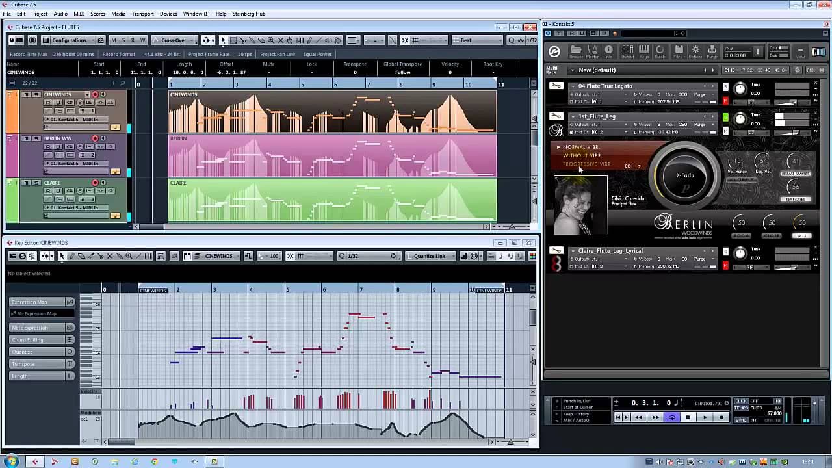Select the Mute tool in project toolbar
Screen dimensions: 832x468
[x=281, y=40]
